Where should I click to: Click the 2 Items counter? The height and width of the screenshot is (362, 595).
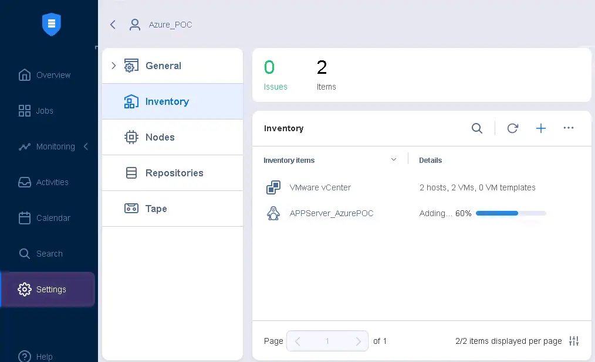[326, 75]
